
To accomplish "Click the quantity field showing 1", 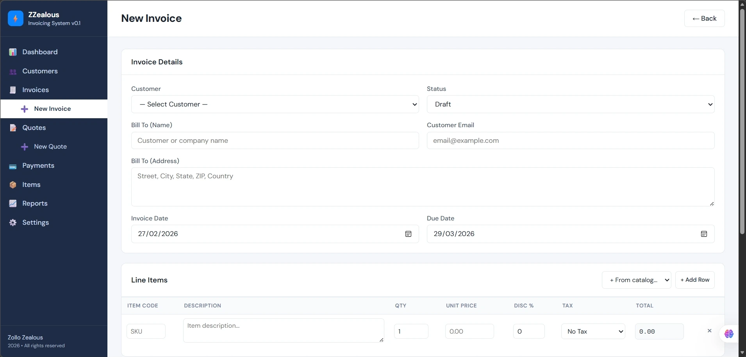I will pos(411,331).
